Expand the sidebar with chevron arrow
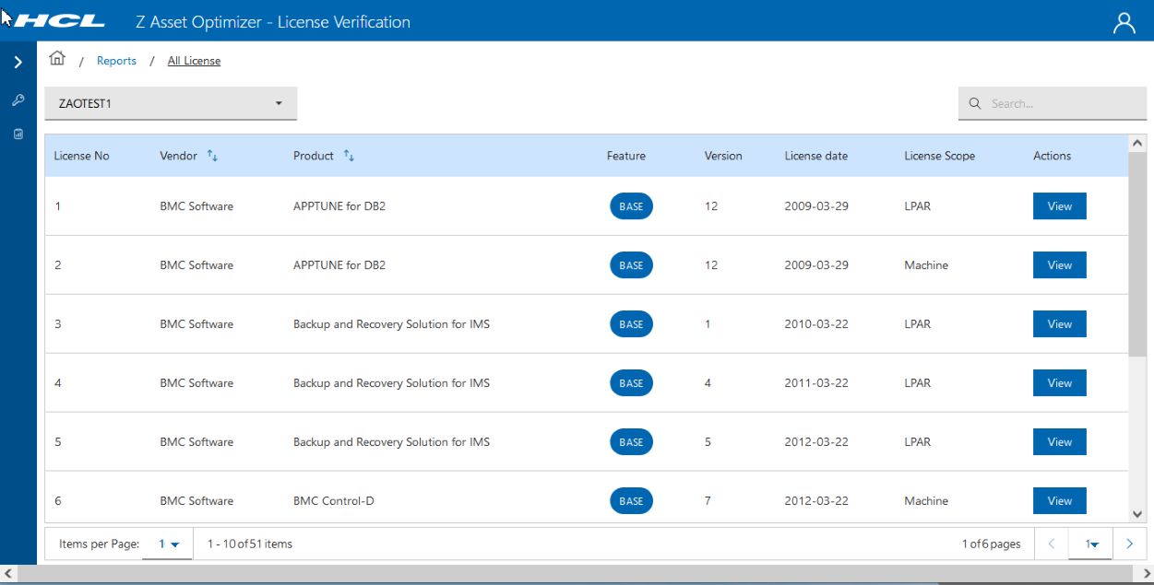Image resolution: width=1154 pixels, height=585 pixels. tap(18, 63)
